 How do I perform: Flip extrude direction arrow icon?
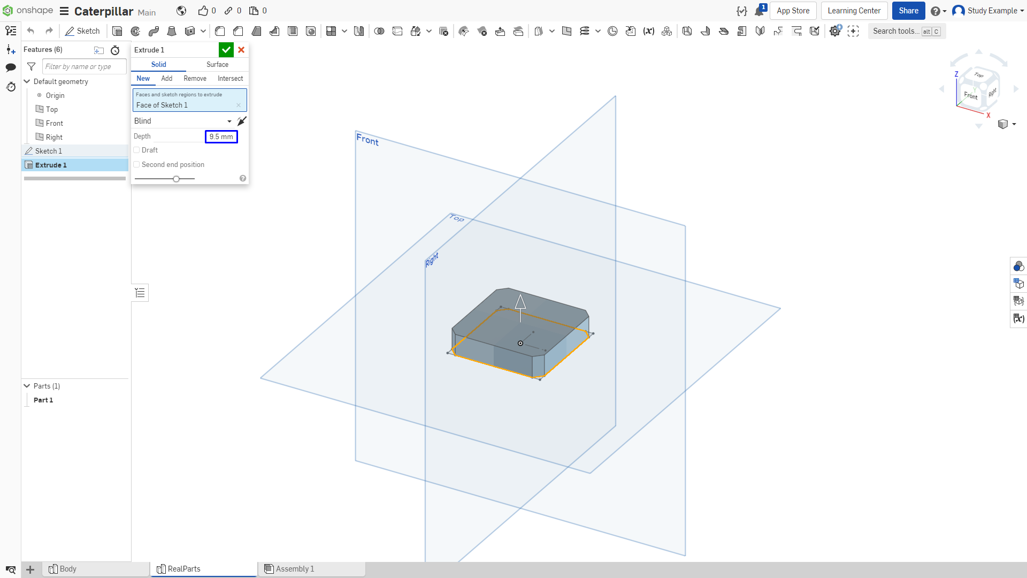tap(242, 121)
